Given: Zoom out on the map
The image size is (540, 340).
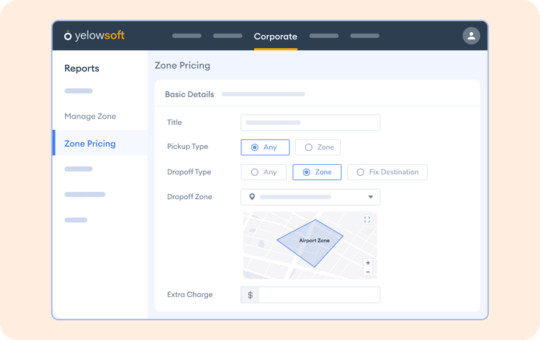Looking at the screenshot, I should tap(367, 271).
